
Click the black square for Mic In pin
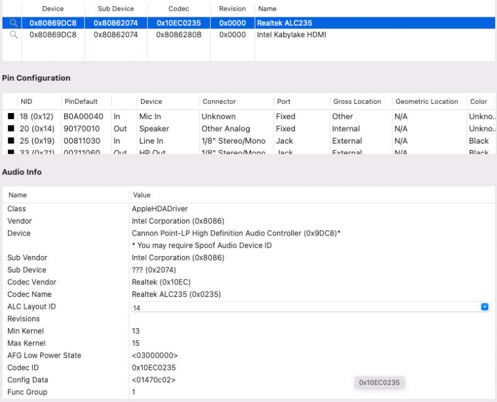tap(11, 116)
